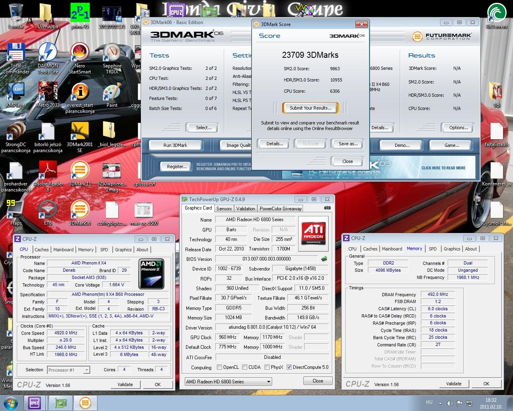The image size is (513, 411).
Task: Click Close in 3DMark Score dialog
Action: [347, 161]
